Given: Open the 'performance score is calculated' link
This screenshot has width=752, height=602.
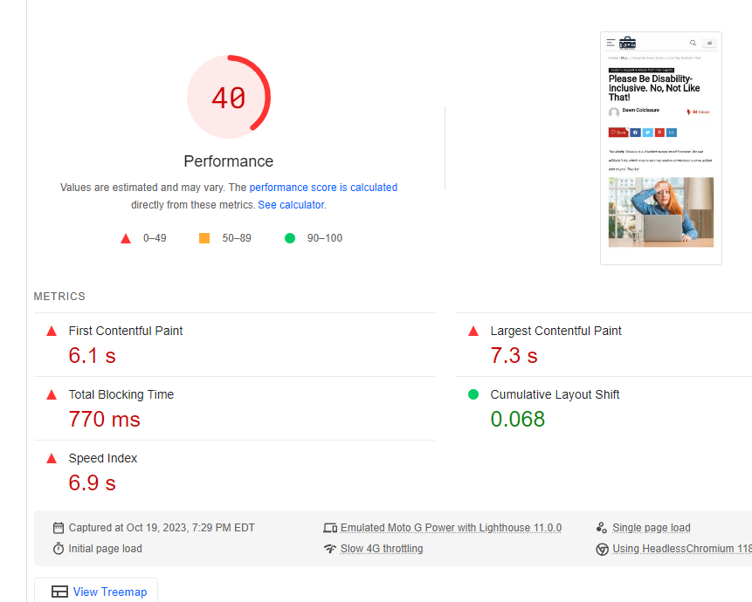Looking at the screenshot, I should [323, 188].
